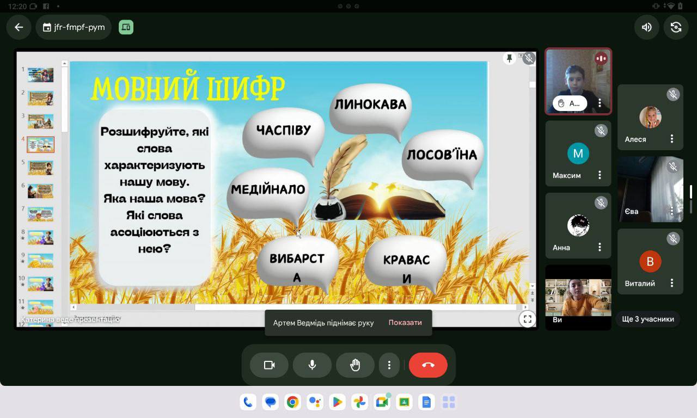This screenshot has height=418, width=697.
Task: Click Показати in the raised hand notification
Action: tap(405, 323)
